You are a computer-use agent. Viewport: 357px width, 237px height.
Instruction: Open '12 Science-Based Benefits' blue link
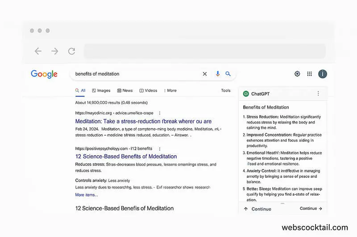[126, 157]
